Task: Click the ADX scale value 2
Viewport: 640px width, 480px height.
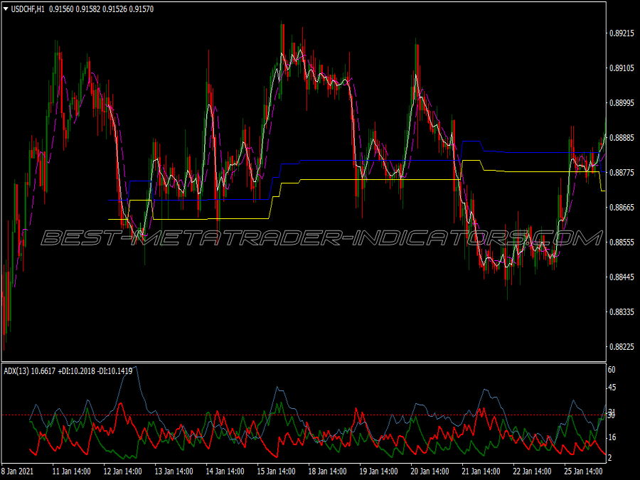Action: pyautogui.click(x=610, y=458)
